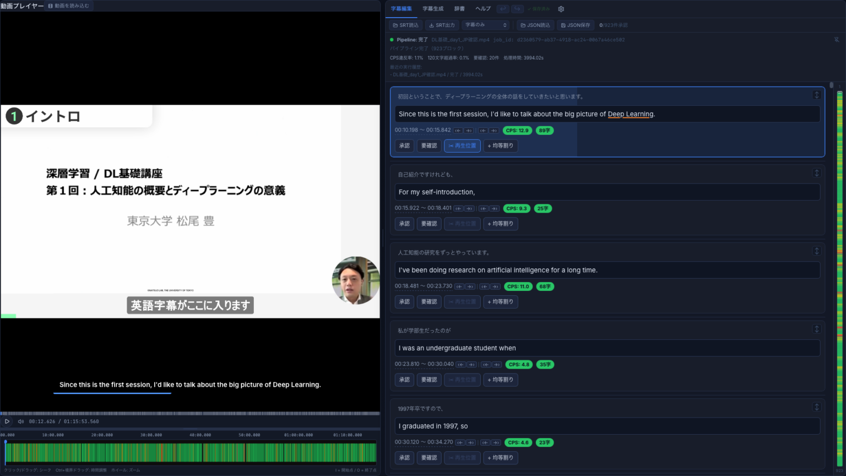Image resolution: width=846 pixels, height=476 pixels.
Task: Click 均等割り in 'For my self-introduction' block
Action: click(x=501, y=224)
